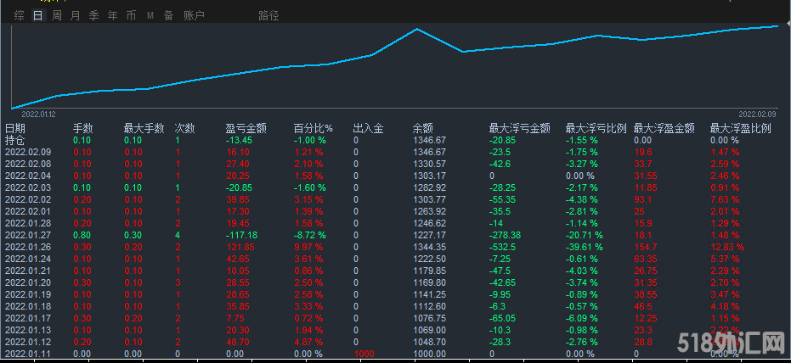Screen dimensions: 791x363
Task: Click the 路径 path button
Action: [x=268, y=15]
